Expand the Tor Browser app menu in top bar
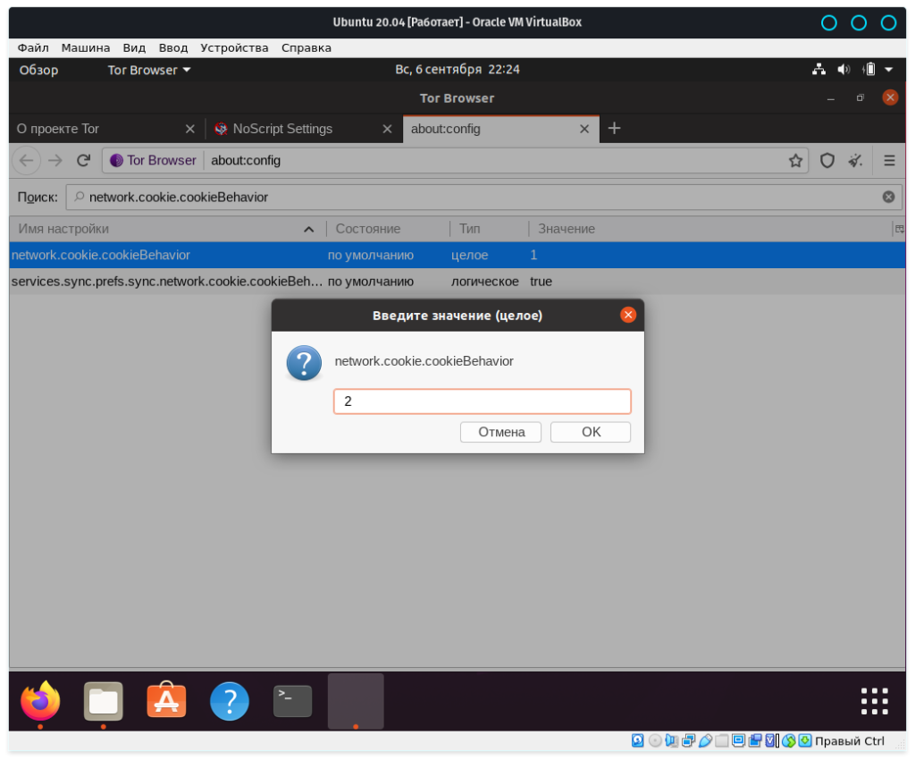Viewport: 915px width, 760px height. [x=148, y=70]
